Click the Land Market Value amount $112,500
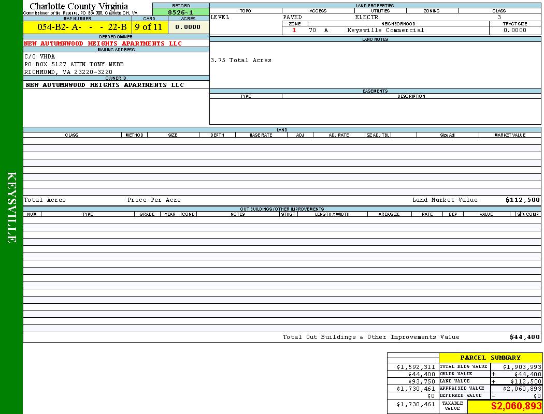 (x=522, y=200)
